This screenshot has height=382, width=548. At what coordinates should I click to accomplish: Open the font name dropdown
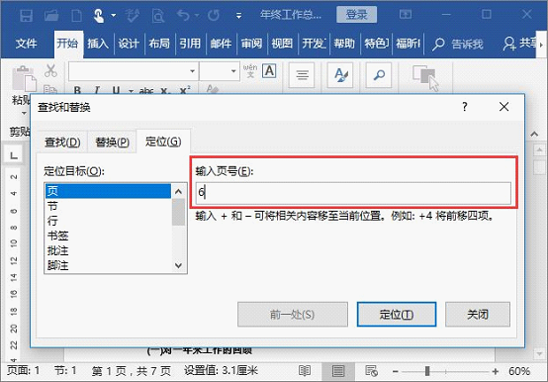(x=192, y=71)
